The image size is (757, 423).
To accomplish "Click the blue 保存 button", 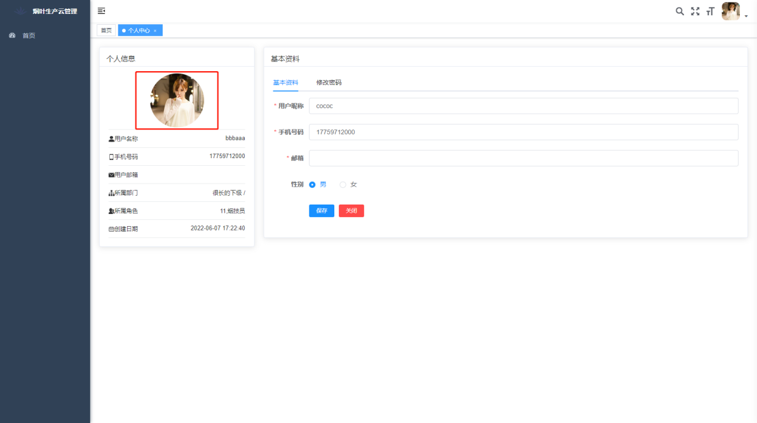I will point(321,211).
